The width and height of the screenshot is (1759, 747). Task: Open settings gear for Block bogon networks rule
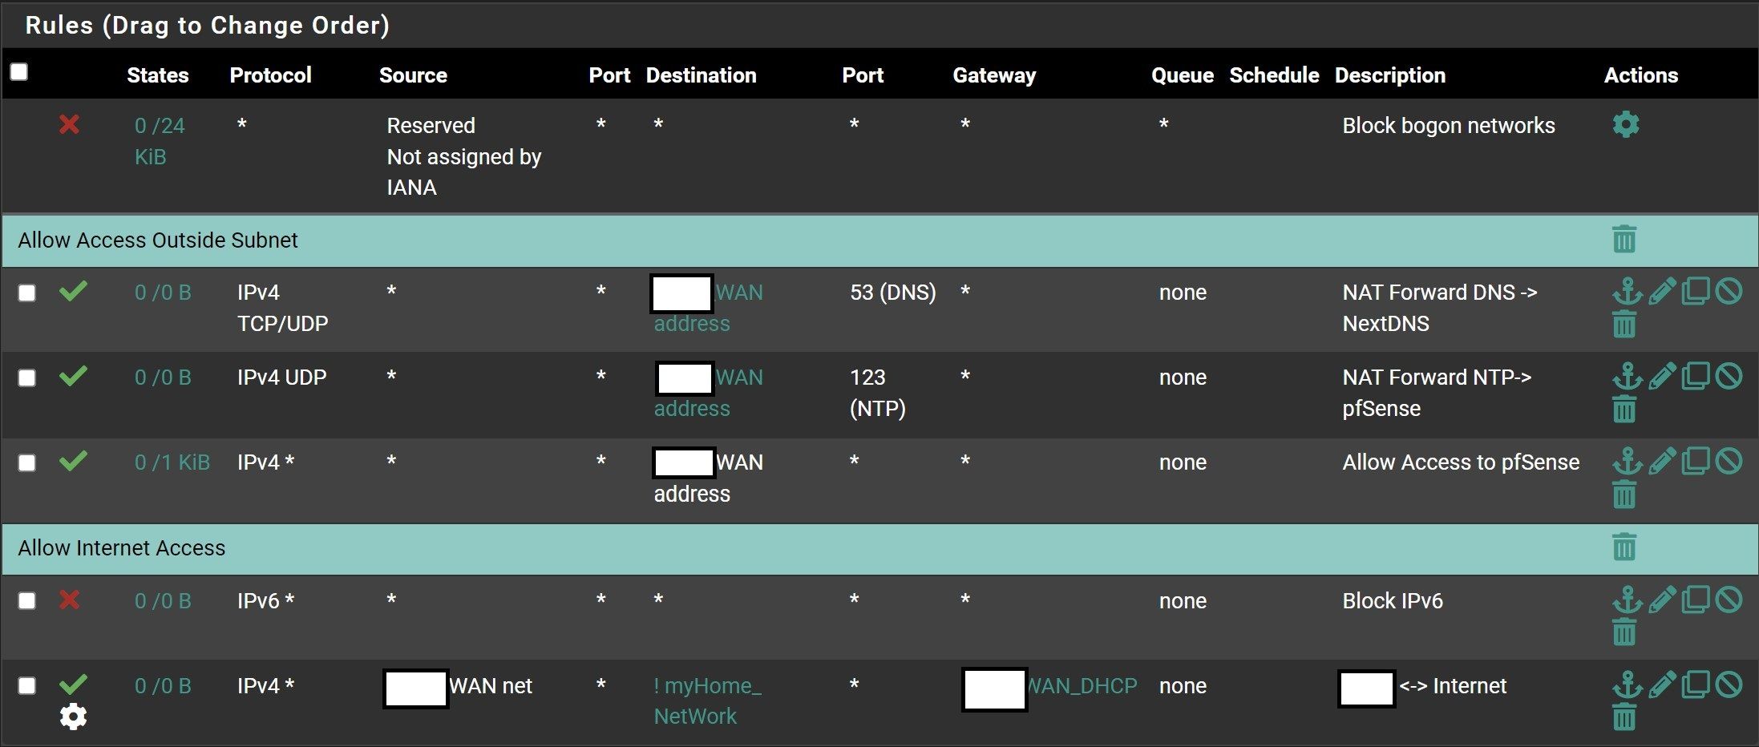click(x=1625, y=125)
